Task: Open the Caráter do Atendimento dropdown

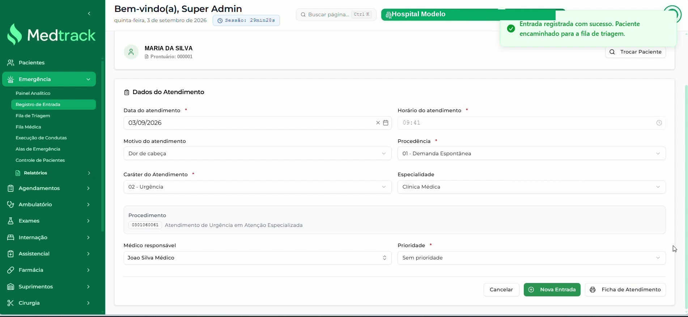Action: click(258, 187)
